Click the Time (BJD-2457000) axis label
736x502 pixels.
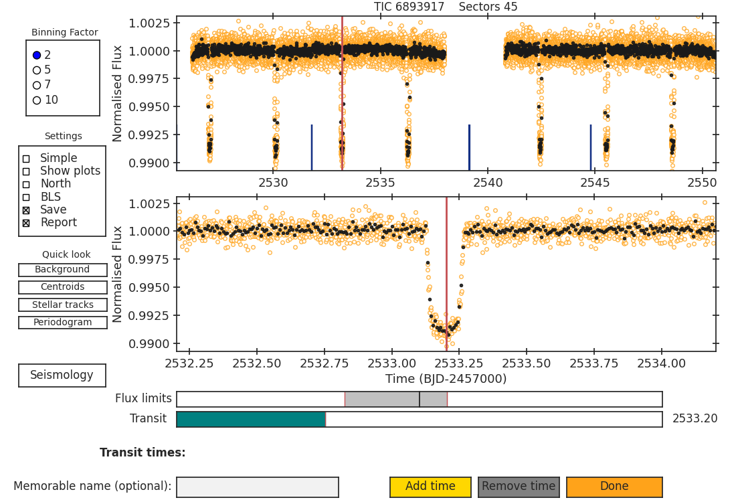446,379
